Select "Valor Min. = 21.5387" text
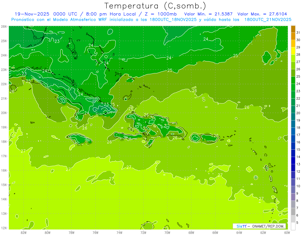The width and height of the screenshot is (305, 236). (x=208, y=14)
